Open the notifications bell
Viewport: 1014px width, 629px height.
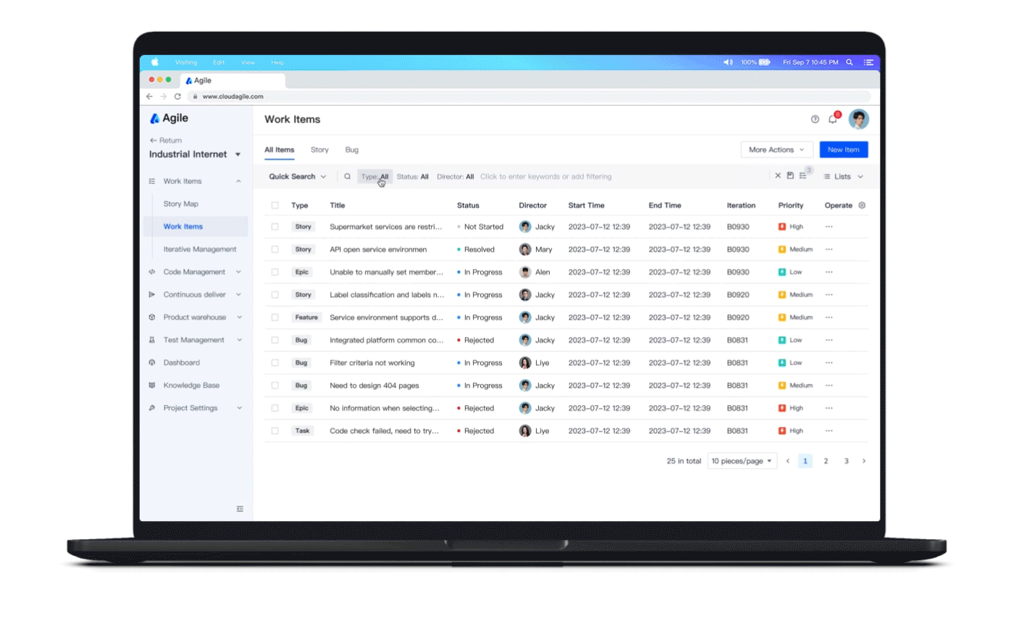[833, 119]
